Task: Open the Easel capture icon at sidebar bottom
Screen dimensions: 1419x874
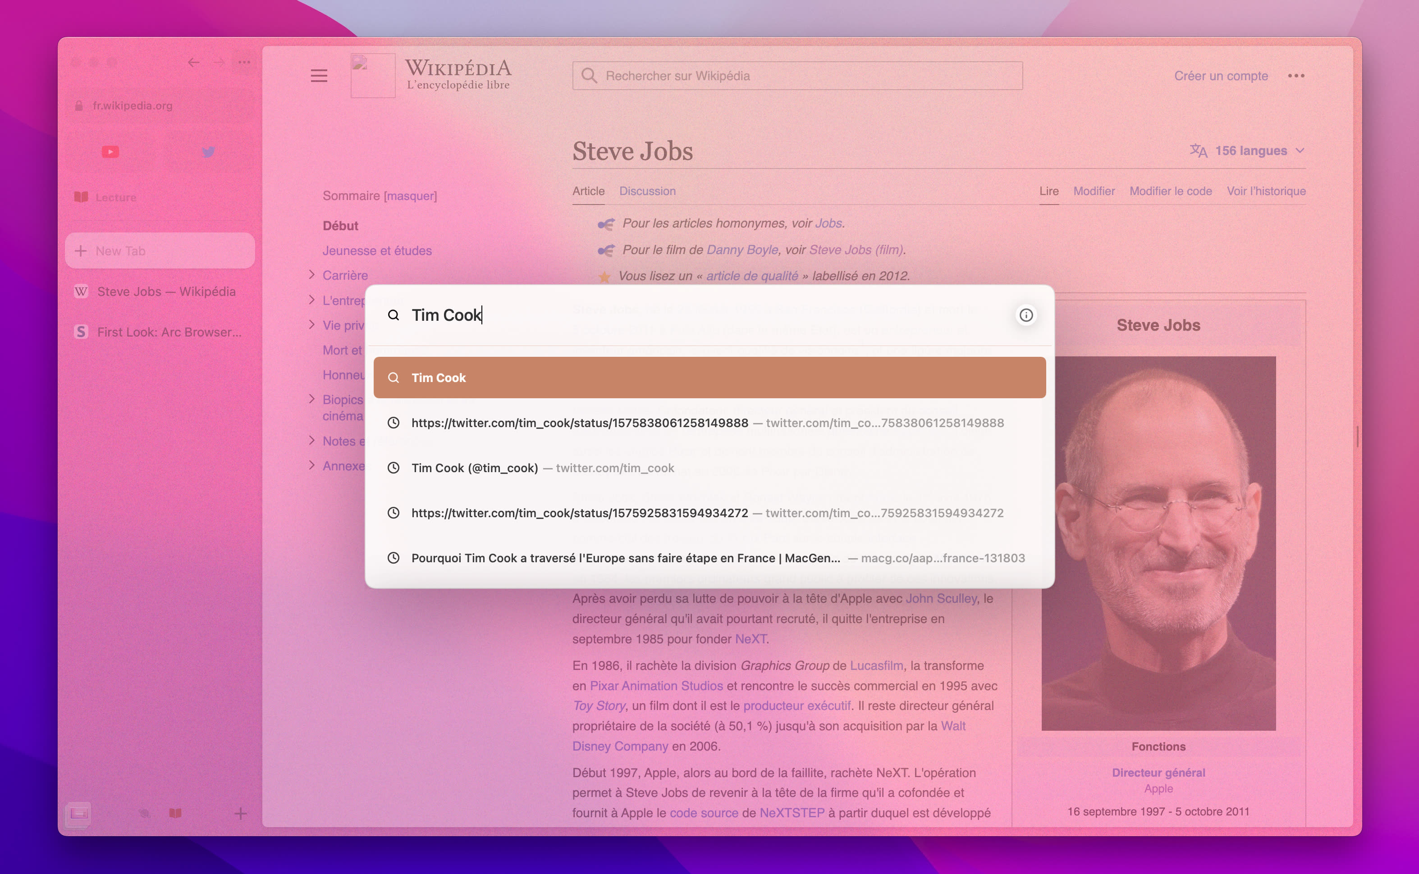Action: point(79,814)
